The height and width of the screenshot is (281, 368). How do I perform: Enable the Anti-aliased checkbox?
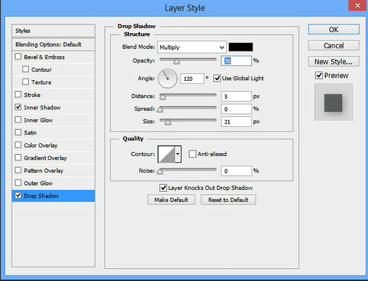(x=192, y=154)
